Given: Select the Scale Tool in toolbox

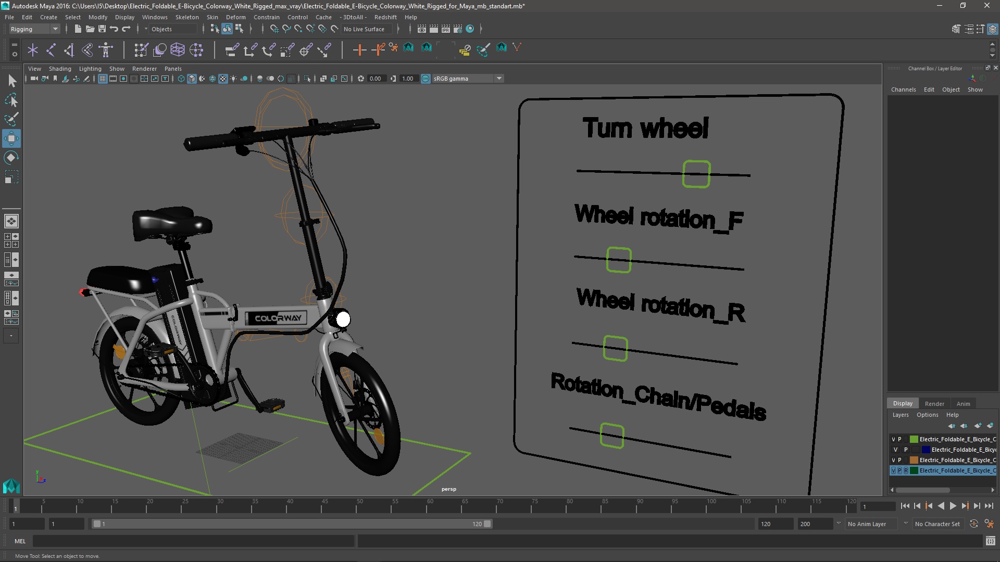Looking at the screenshot, I should (11, 177).
